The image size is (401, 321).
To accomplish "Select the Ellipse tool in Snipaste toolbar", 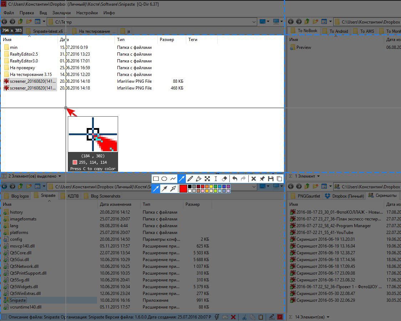I will coord(164,179).
